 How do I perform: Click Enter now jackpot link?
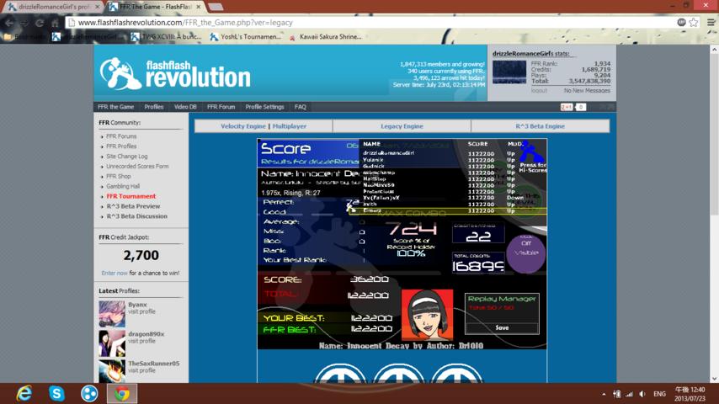pyautogui.click(x=115, y=273)
